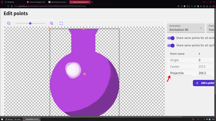Click the Projectile point name field
The width and height of the screenshot is (216, 121).
tap(181, 73)
